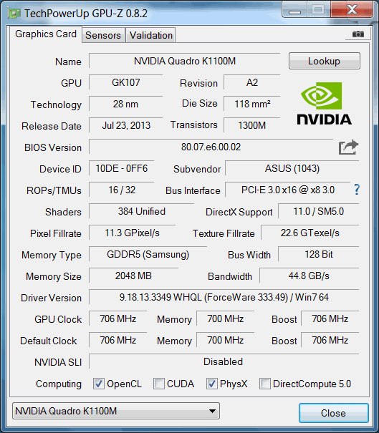Switch to the Sensors tab
The image size is (379, 433).
(103, 35)
